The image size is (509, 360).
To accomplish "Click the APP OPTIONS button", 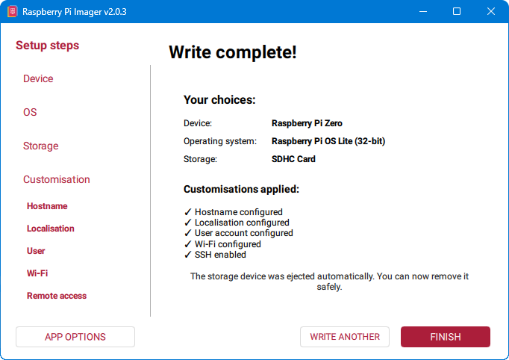I will point(75,337).
